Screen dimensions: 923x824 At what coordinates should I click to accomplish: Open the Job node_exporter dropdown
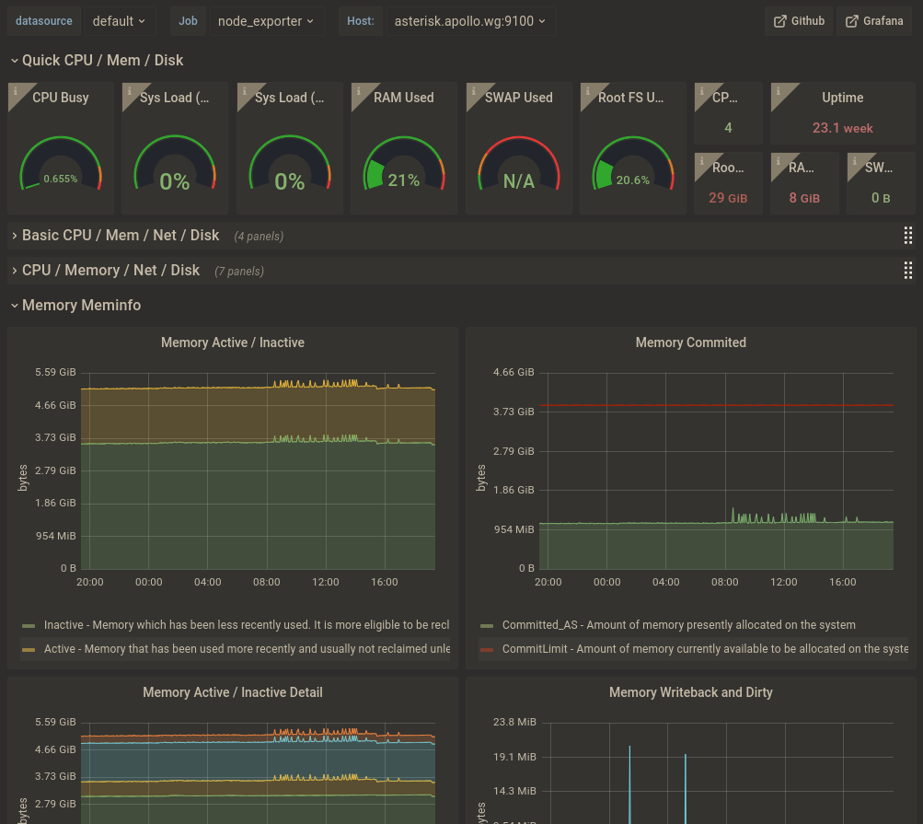267,21
